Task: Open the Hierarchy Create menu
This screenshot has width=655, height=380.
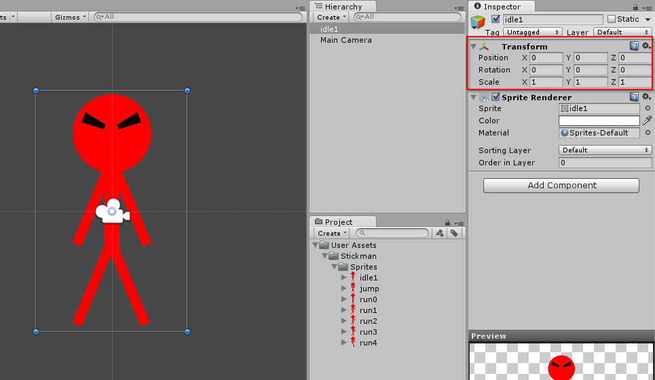Action: click(330, 17)
